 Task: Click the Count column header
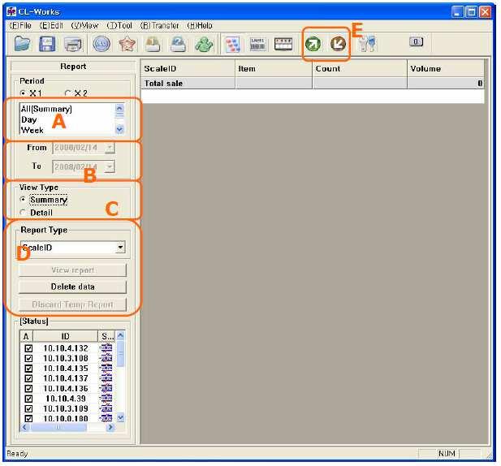(x=360, y=68)
